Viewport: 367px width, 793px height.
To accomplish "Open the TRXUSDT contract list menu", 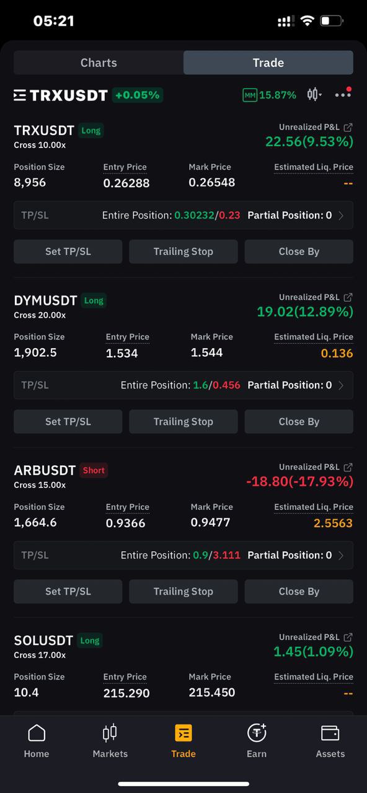I will coord(20,95).
